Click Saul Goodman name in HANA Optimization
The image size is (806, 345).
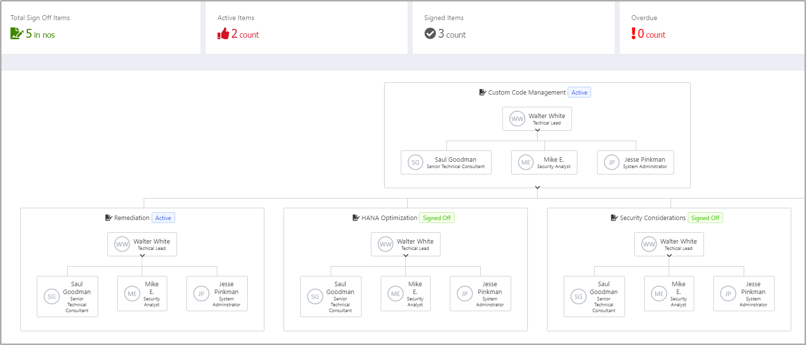point(340,288)
